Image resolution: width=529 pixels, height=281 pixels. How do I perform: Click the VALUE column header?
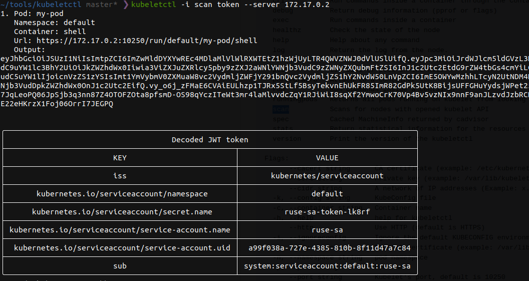tap(327, 158)
